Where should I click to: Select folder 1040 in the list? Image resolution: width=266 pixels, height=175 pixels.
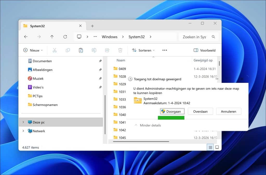point(122,115)
